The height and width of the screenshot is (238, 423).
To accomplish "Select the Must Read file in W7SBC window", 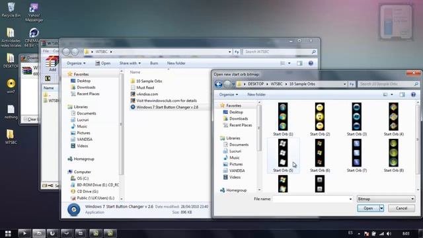I will click(142, 87).
